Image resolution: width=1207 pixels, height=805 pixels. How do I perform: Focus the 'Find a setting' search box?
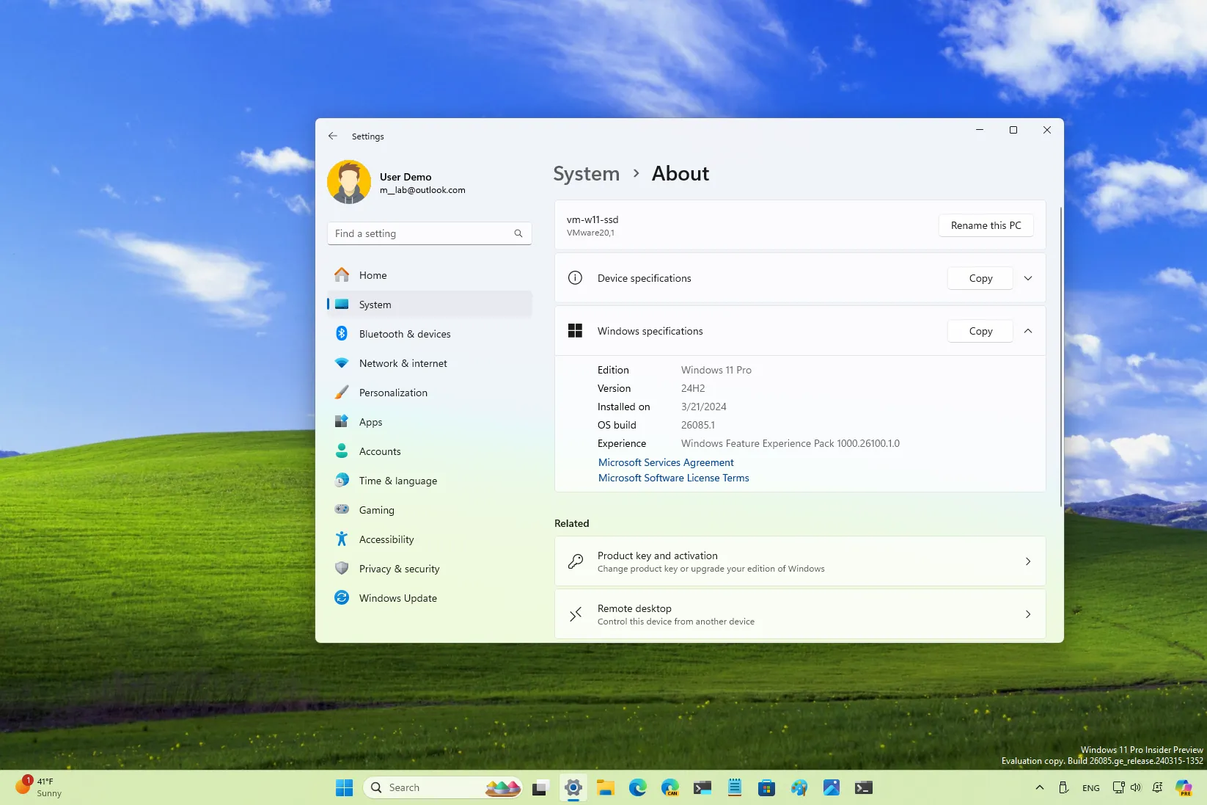(x=429, y=233)
